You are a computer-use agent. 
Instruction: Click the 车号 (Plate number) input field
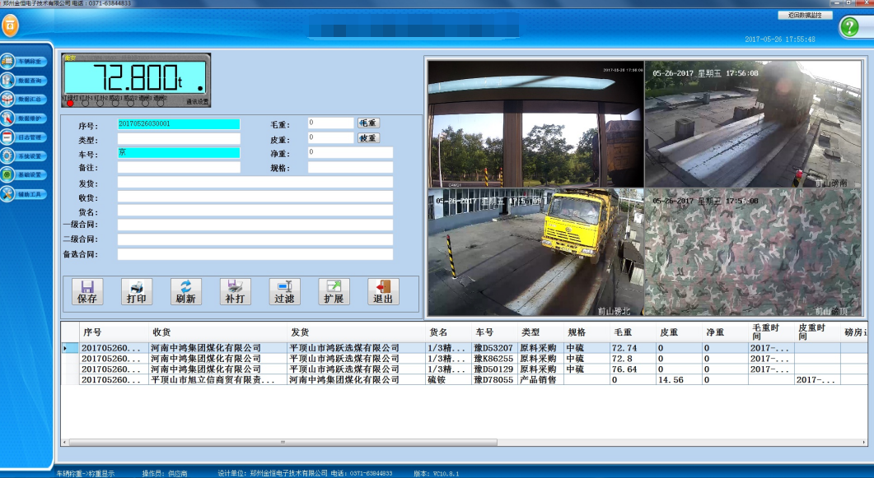coord(178,153)
